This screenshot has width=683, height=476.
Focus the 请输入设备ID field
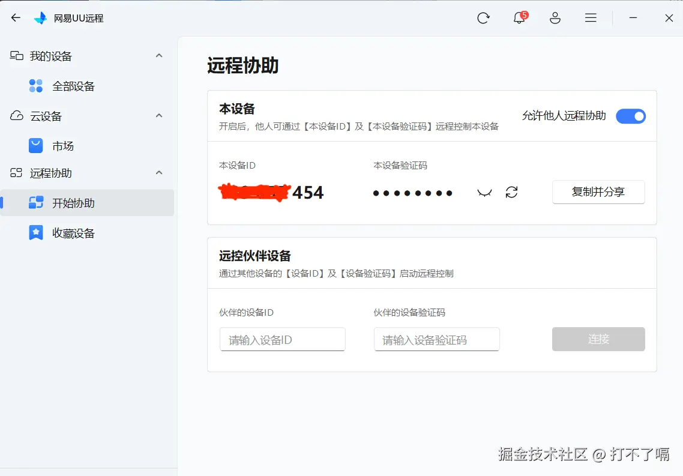[x=283, y=340]
